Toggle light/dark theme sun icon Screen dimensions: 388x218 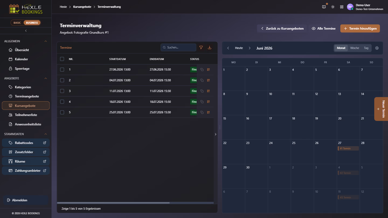(333, 7)
